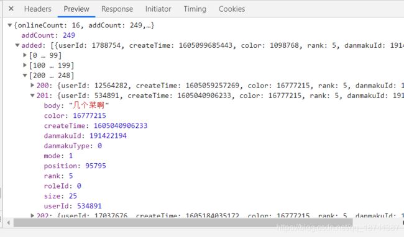Open the Cookies tab
The height and width of the screenshot is (237, 404).
coord(232,9)
